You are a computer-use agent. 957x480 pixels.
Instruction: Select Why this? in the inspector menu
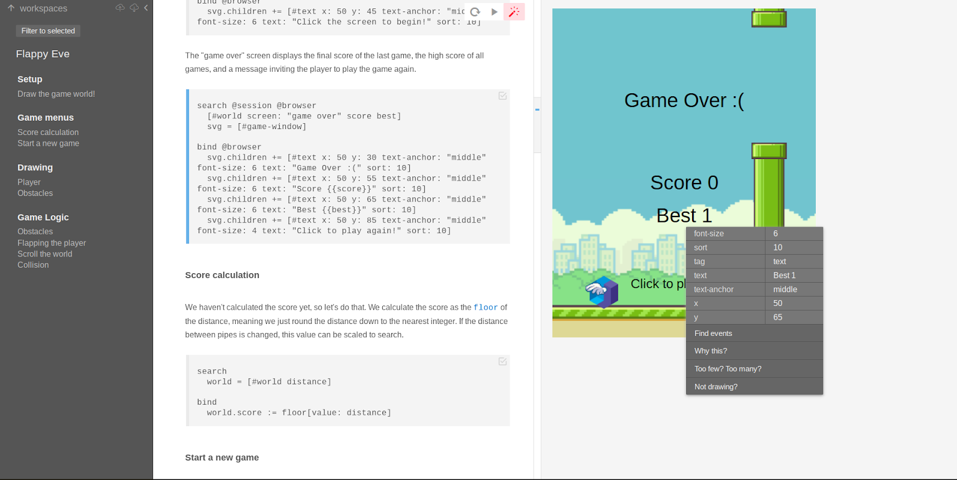pos(711,351)
